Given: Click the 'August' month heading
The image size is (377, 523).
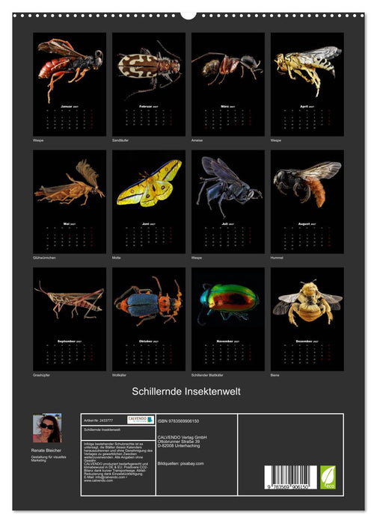Looking at the screenshot, I should (x=304, y=224).
